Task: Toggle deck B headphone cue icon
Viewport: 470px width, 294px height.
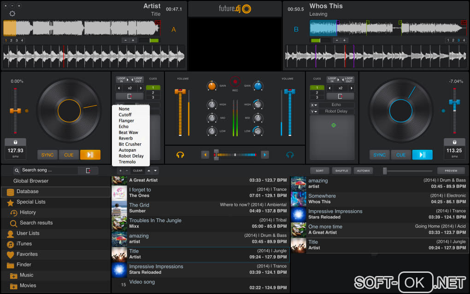Action: 290,155
